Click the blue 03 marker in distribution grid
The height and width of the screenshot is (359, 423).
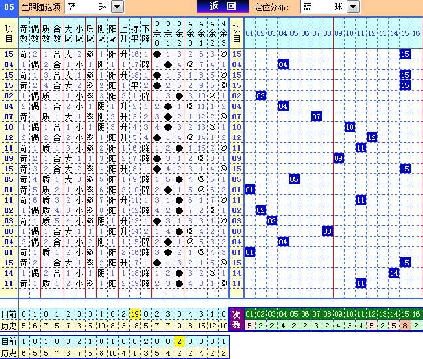coord(272,221)
